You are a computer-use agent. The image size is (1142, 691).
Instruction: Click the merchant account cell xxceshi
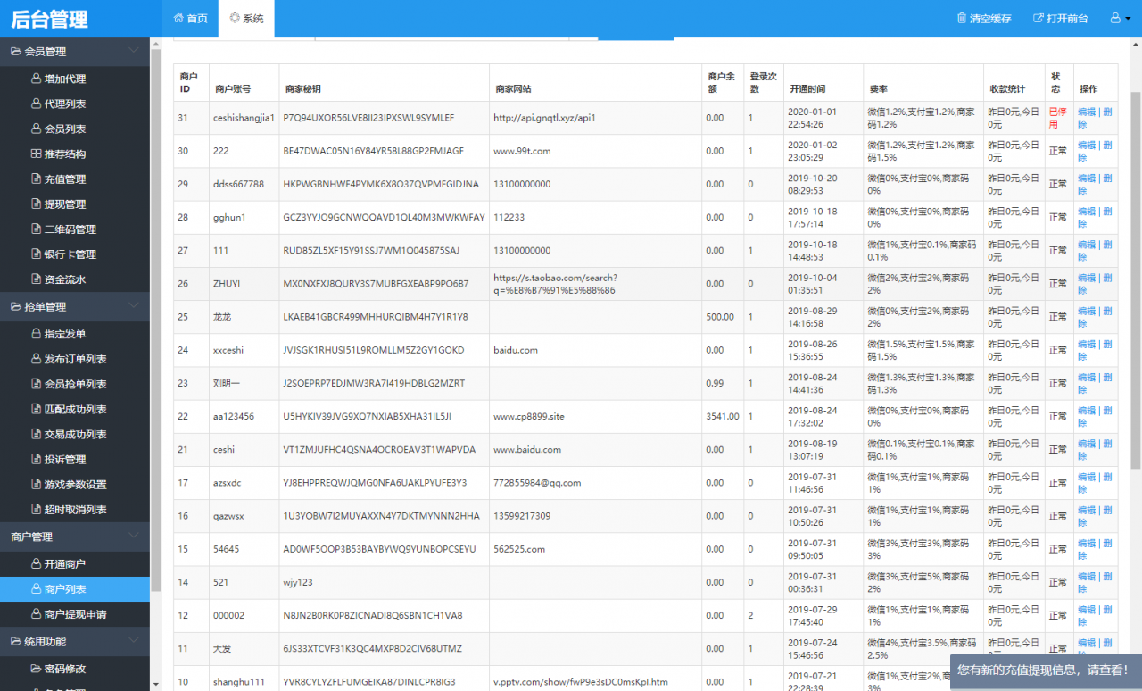click(x=228, y=350)
